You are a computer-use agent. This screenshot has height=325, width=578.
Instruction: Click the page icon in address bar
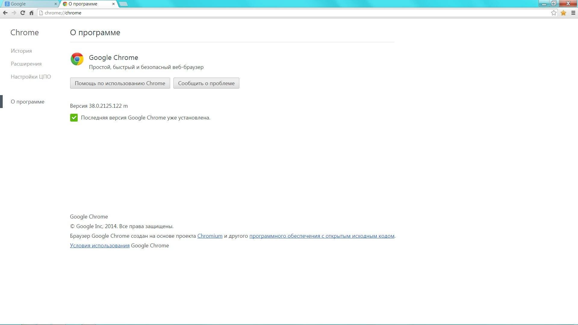41,13
